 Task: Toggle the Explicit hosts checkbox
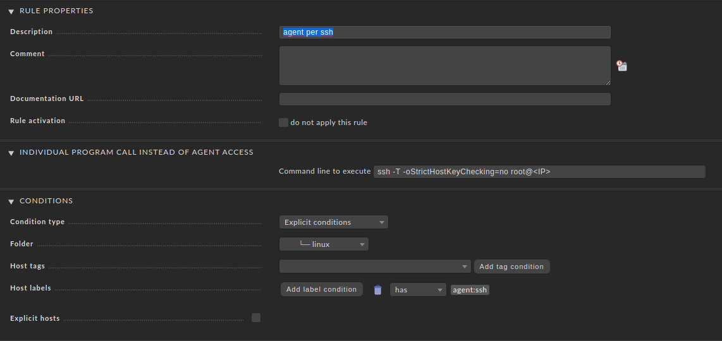[x=256, y=318]
